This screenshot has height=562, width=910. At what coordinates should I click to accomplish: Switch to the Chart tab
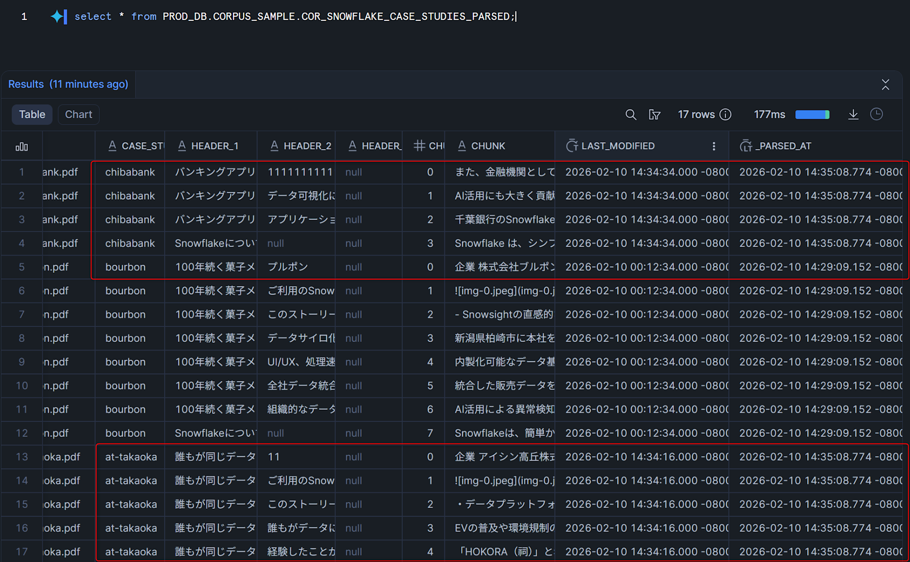tap(78, 114)
